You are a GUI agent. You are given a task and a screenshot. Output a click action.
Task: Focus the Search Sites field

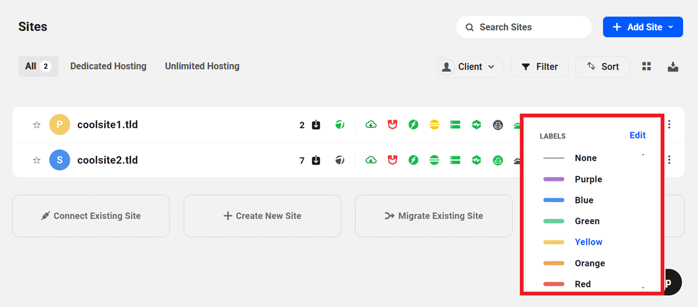(x=523, y=27)
